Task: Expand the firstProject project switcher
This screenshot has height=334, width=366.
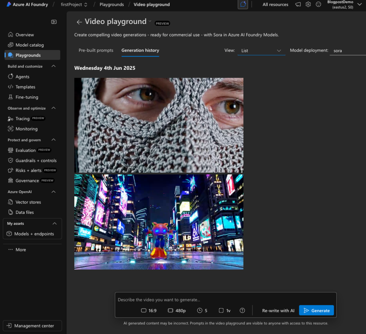Action: [x=74, y=5]
